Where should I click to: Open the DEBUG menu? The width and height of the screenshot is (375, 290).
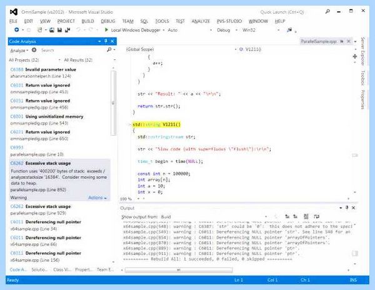108,21
